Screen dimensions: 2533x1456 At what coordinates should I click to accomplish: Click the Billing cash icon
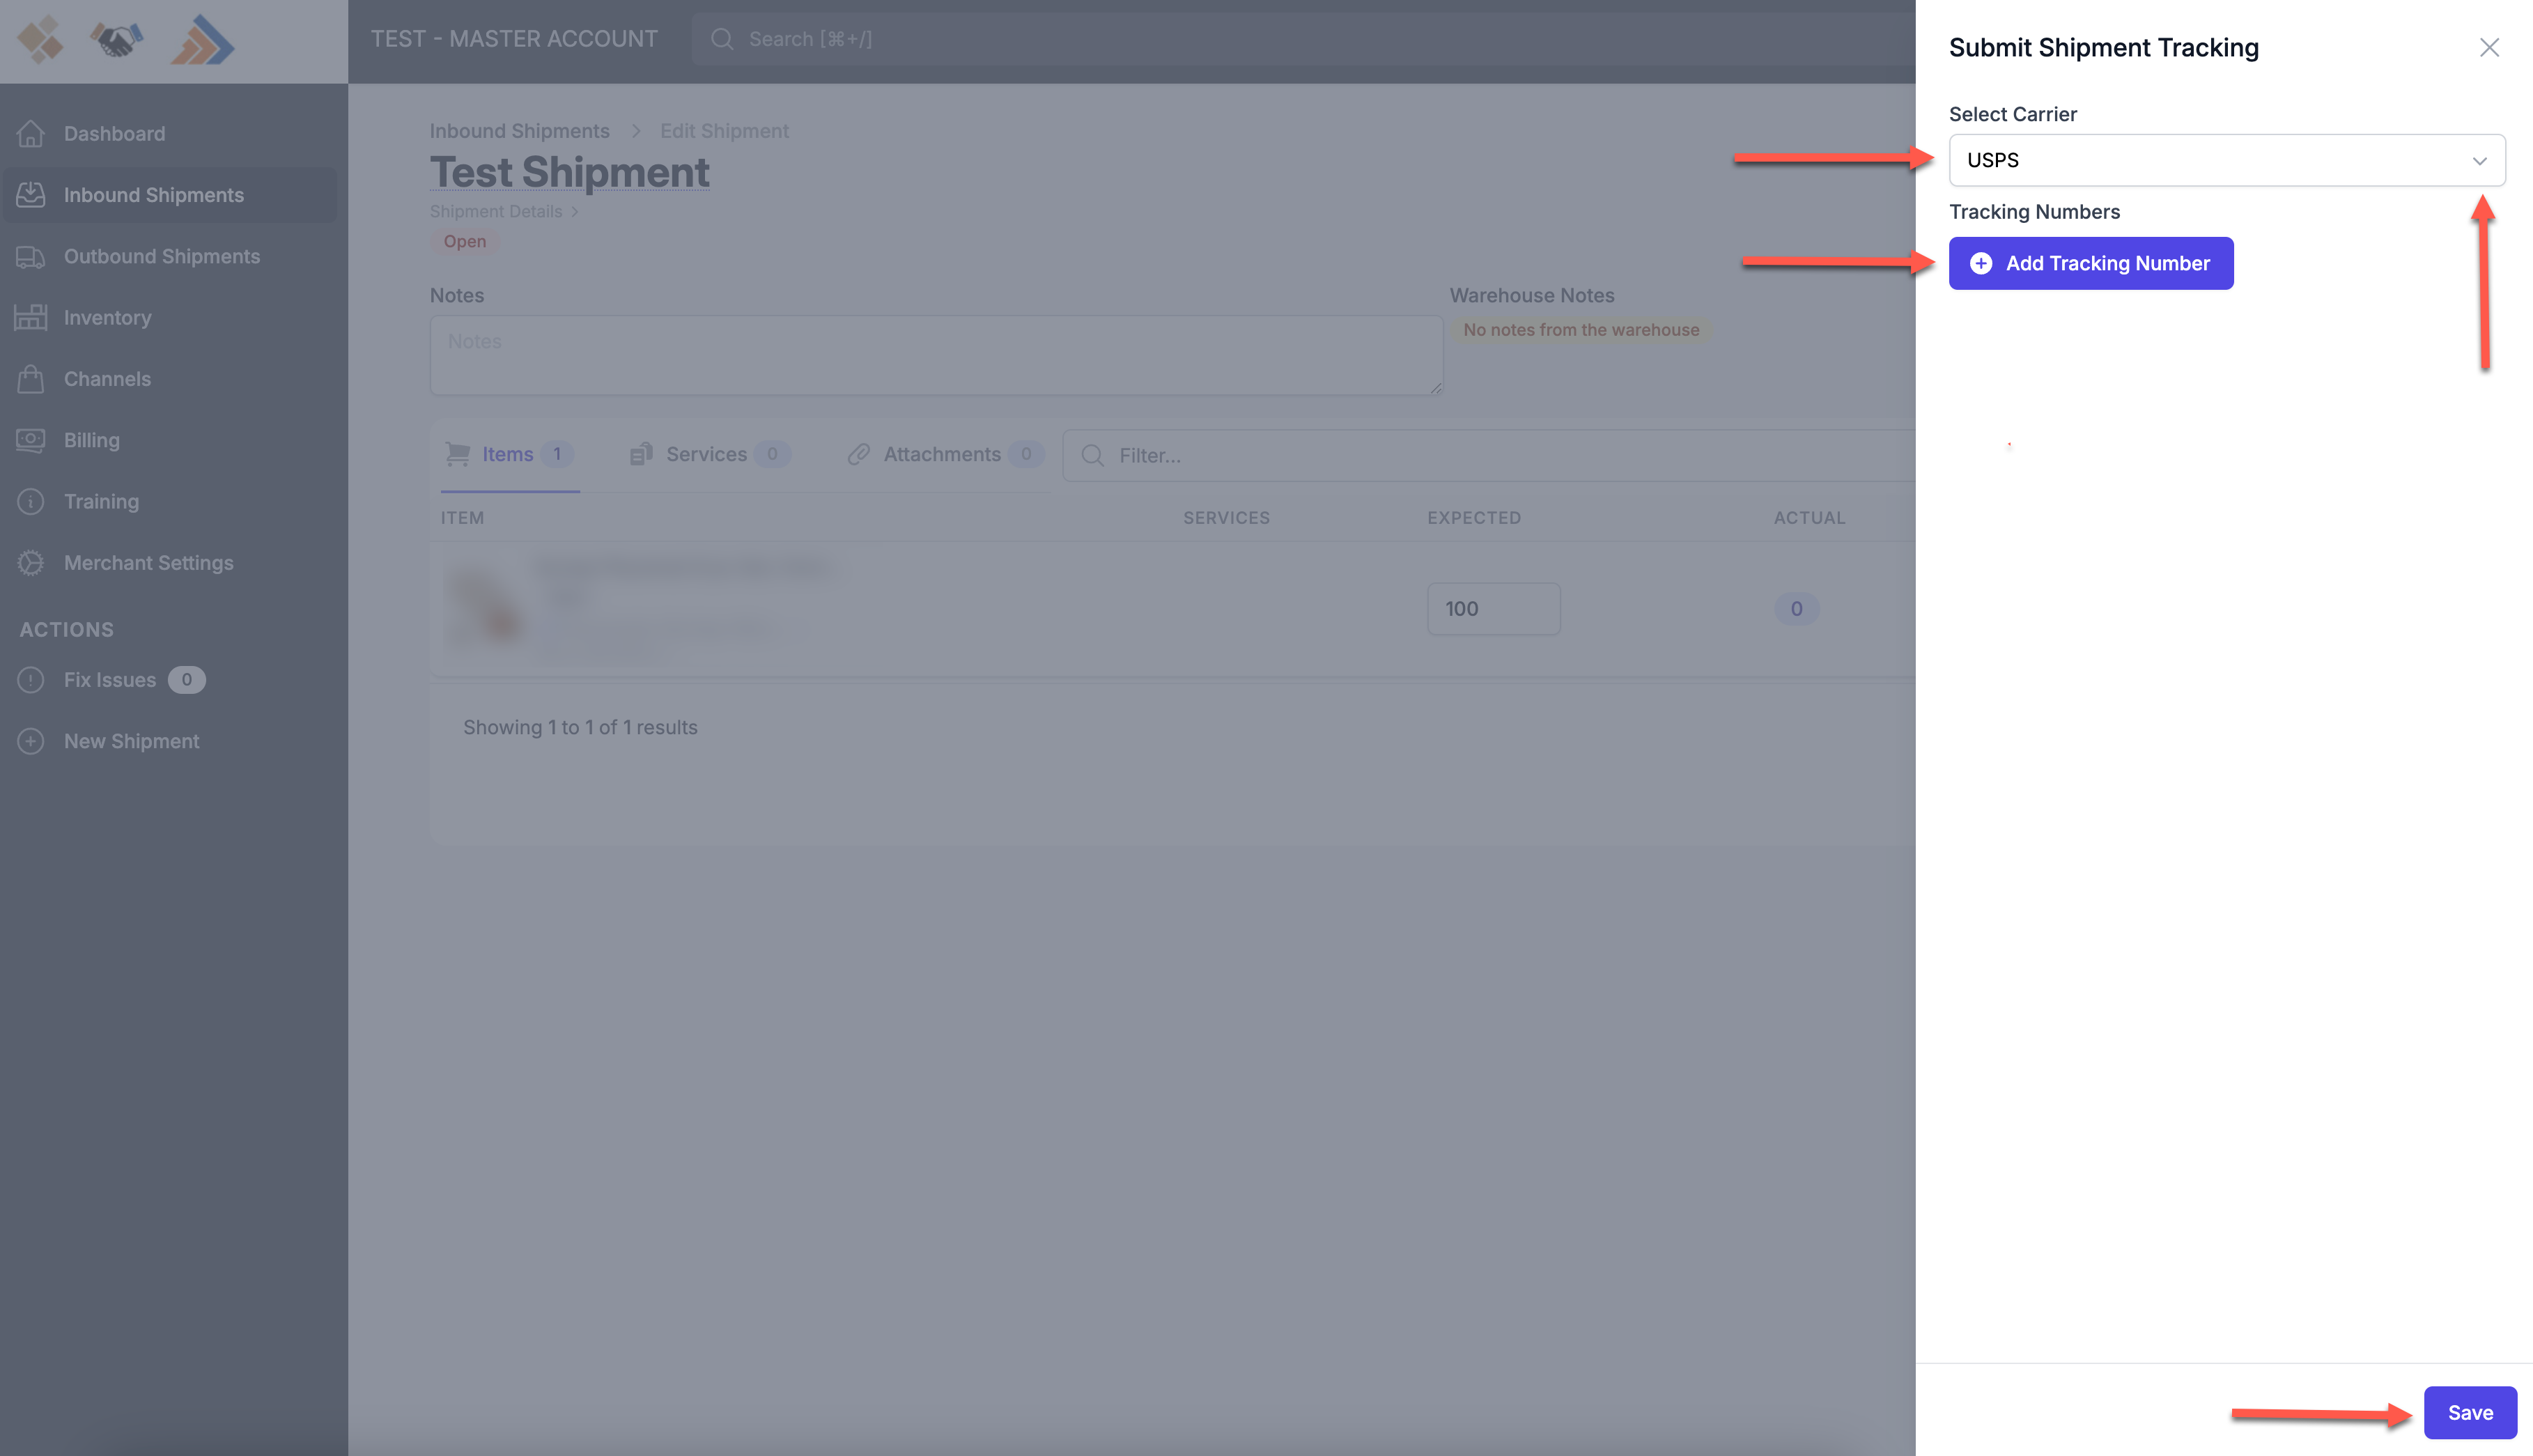pyautogui.click(x=31, y=440)
